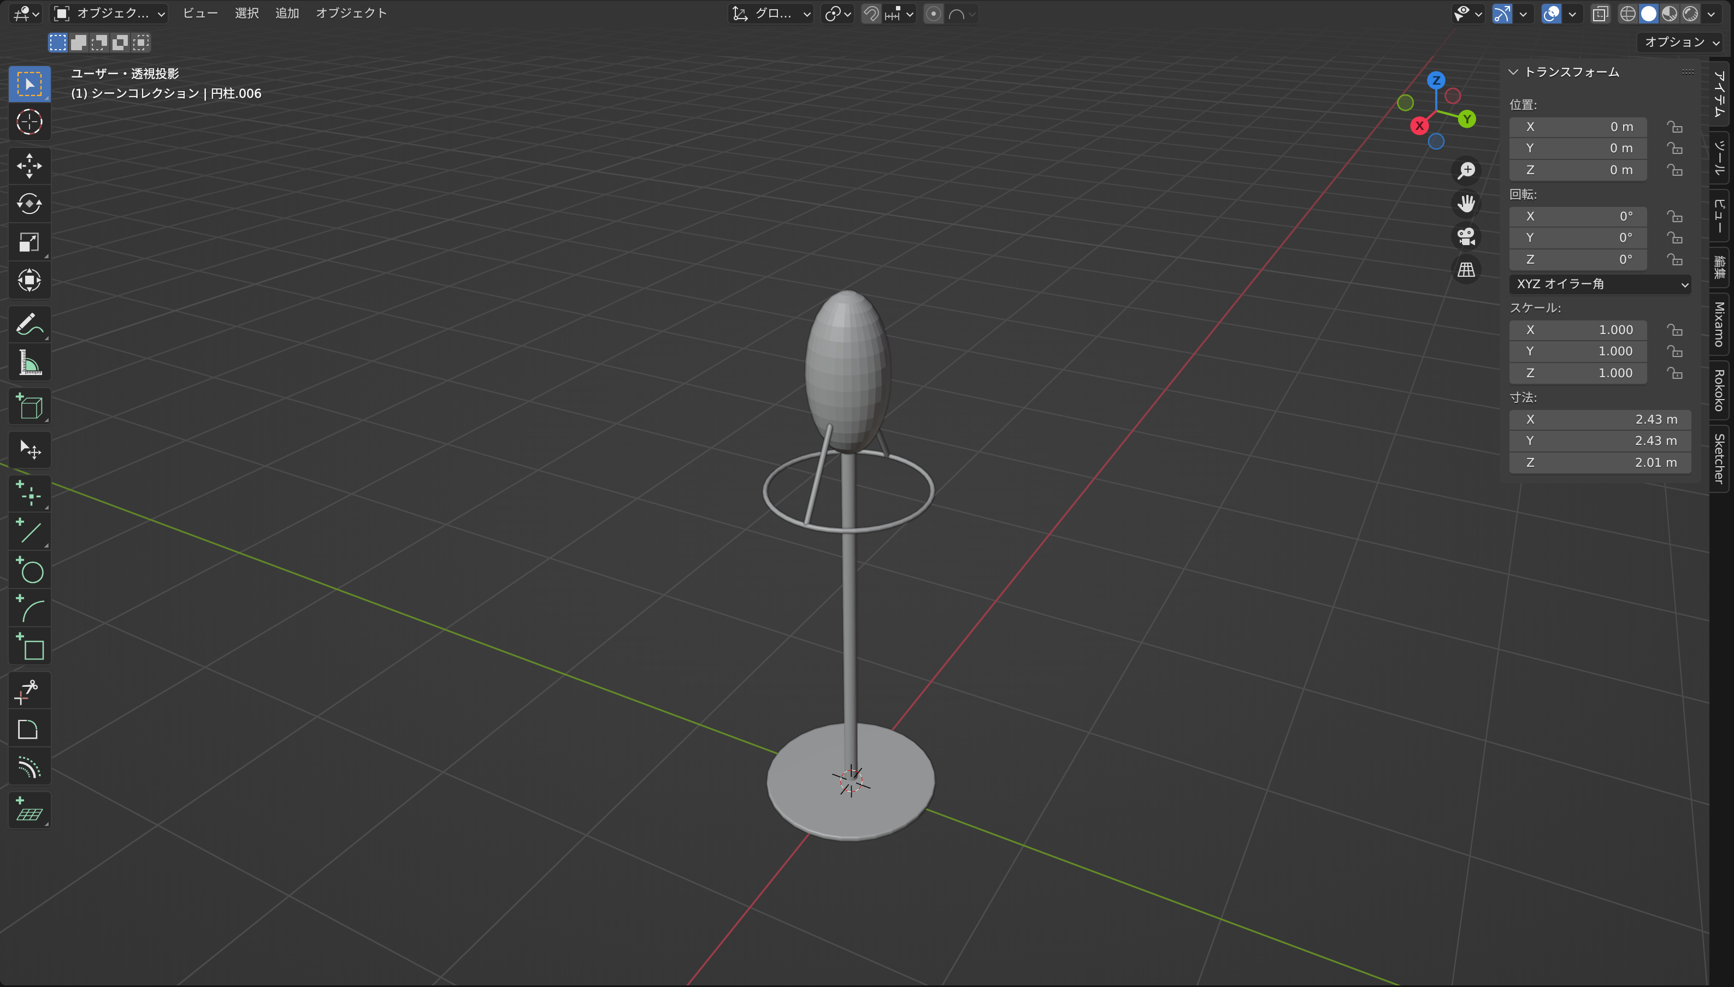Click the scale X value field
Screen dimensions: 1734x987
1578,330
